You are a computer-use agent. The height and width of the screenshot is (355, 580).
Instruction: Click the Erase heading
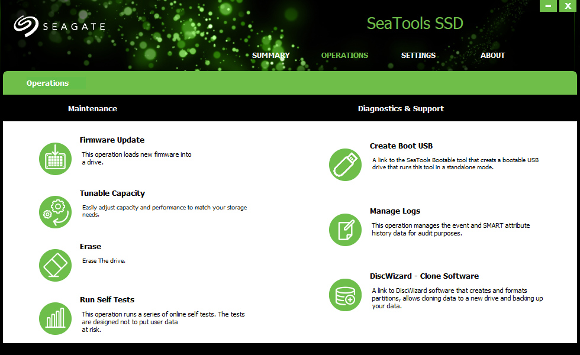pos(90,246)
